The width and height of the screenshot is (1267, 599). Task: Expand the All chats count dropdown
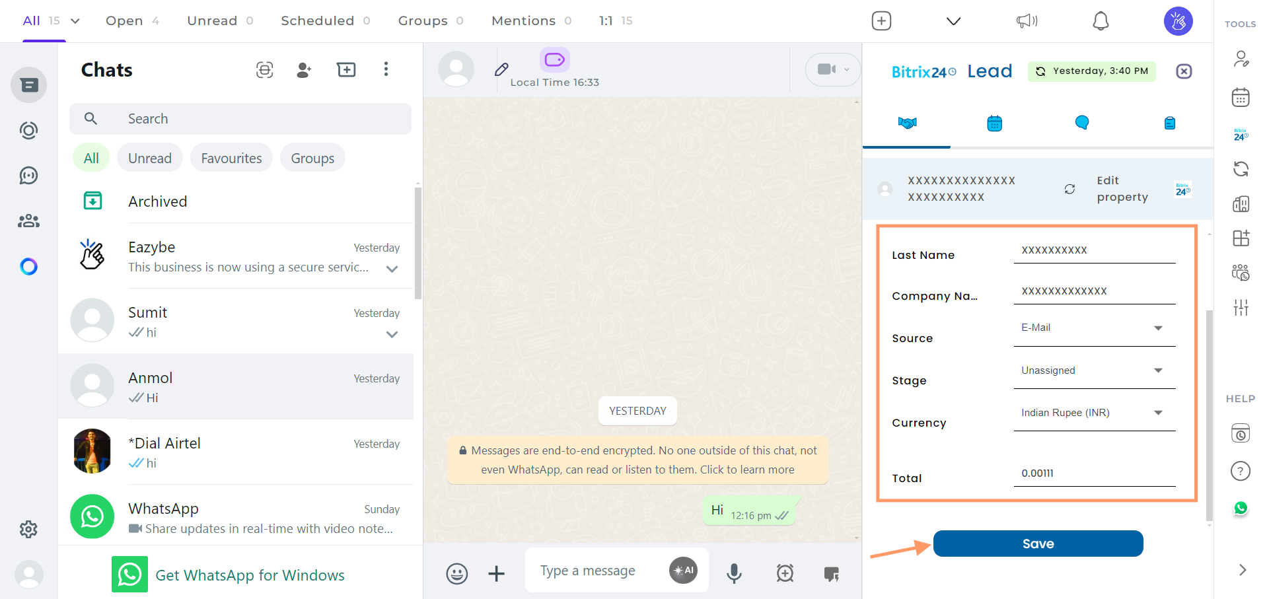pos(75,21)
